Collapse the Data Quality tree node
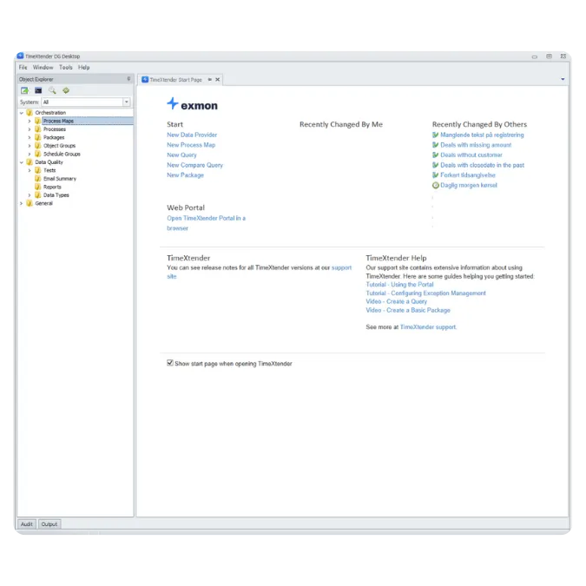The image size is (586, 586). click(x=22, y=161)
